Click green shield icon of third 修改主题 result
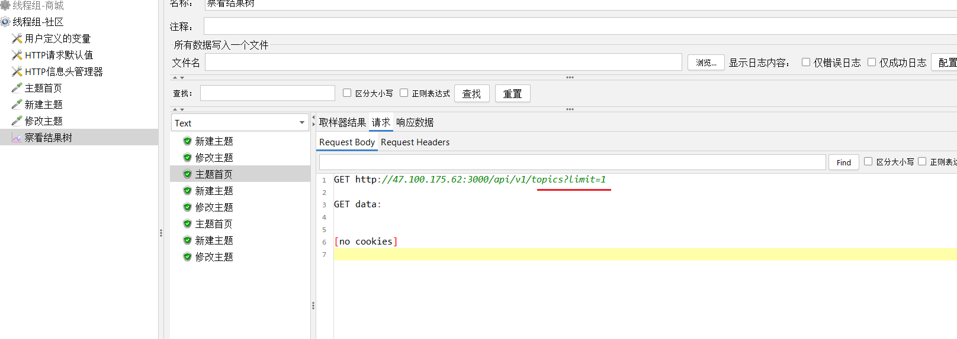The image size is (957, 339). 187,257
